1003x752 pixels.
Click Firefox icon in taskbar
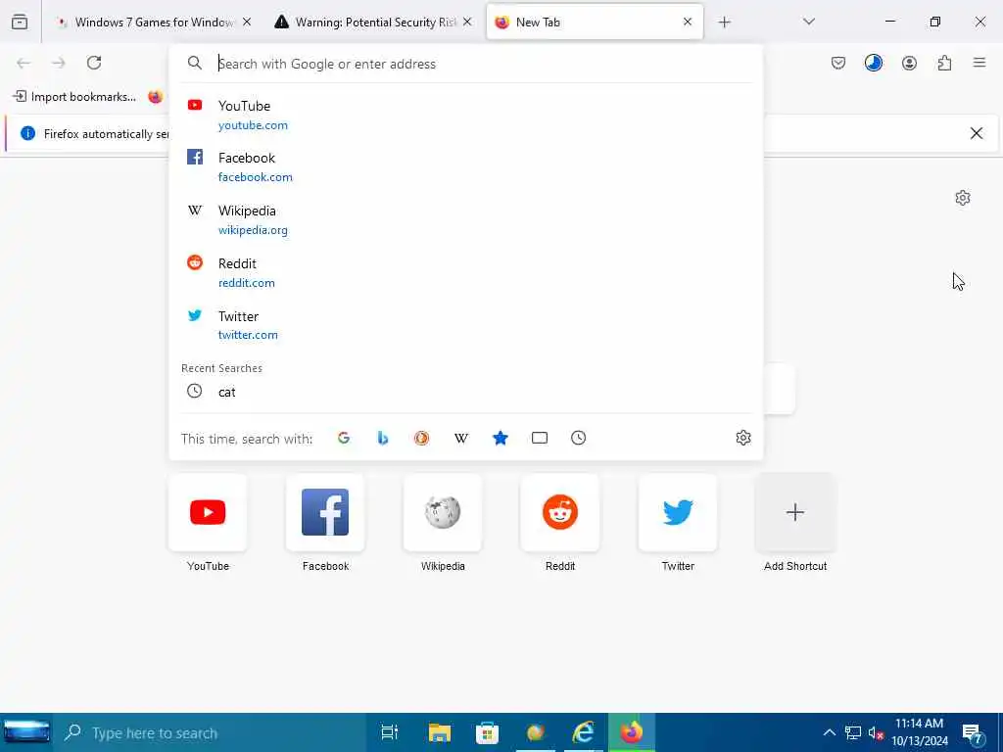(x=632, y=732)
